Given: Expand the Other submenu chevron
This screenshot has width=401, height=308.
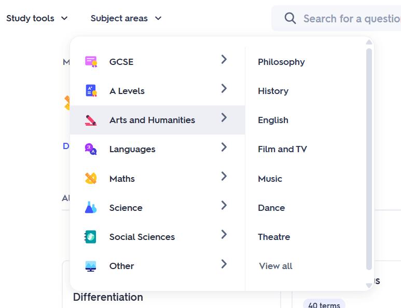Looking at the screenshot, I should tap(224, 264).
